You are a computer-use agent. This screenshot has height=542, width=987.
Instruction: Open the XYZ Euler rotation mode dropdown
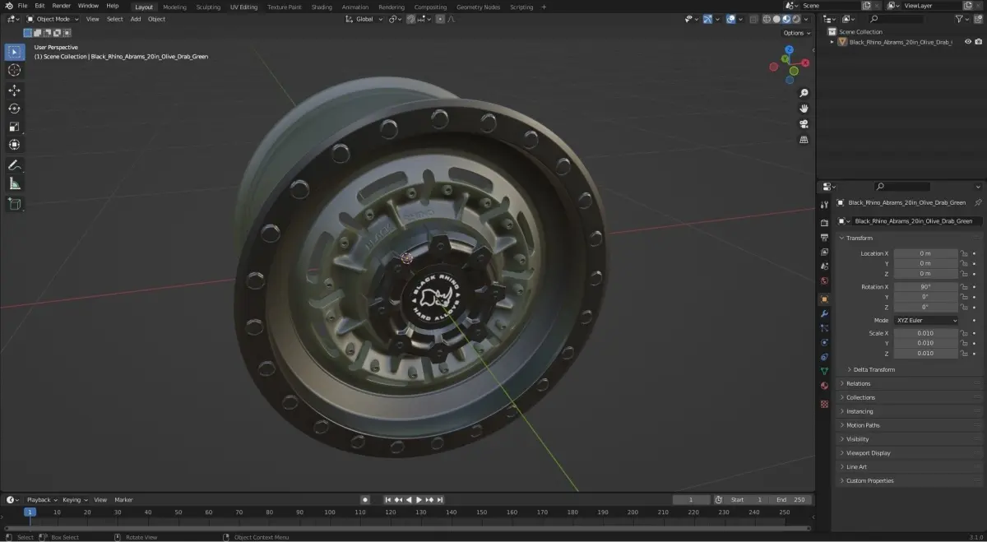click(926, 320)
